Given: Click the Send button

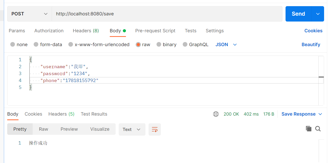Looking at the screenshot, I should [298, 14].
